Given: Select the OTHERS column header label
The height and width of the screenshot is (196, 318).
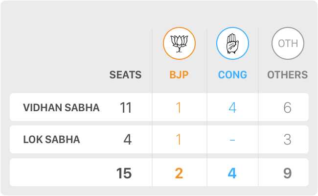Looking at the screenshot, I should coord(288,75).
